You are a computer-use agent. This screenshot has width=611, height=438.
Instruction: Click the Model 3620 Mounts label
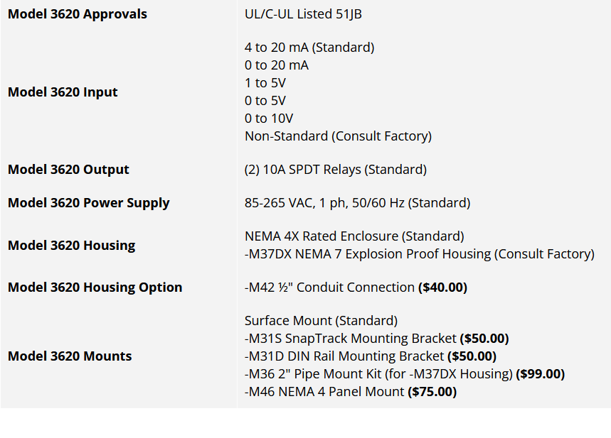pyautogui.click(x=70, y=356)
